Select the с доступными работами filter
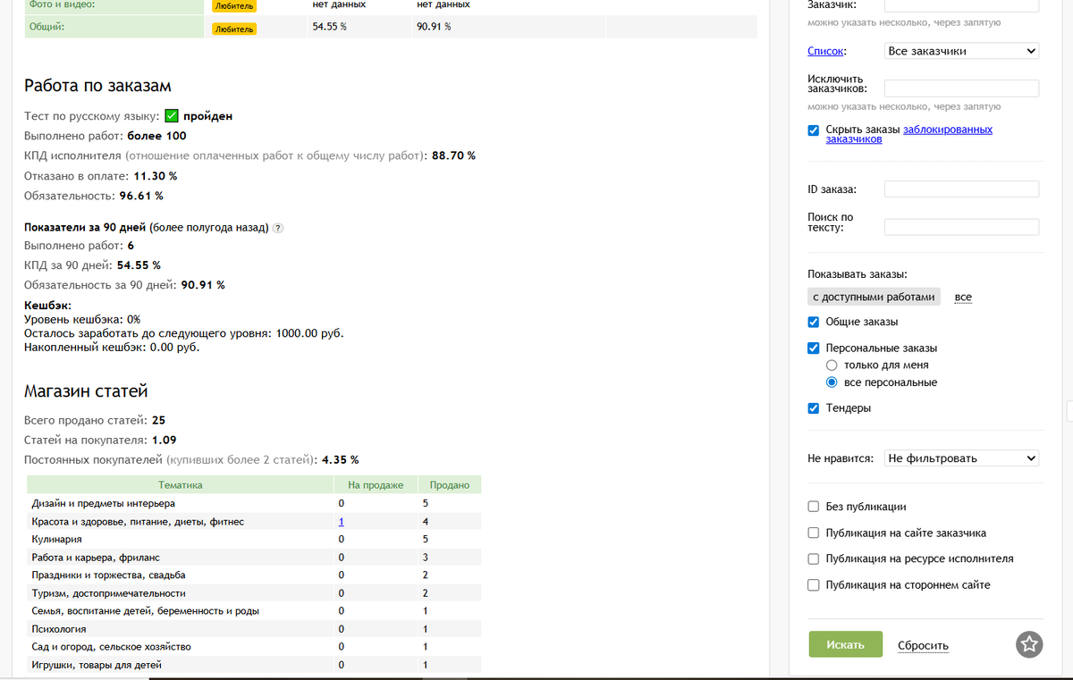The image size is (1073, 680). click(874, 297)
